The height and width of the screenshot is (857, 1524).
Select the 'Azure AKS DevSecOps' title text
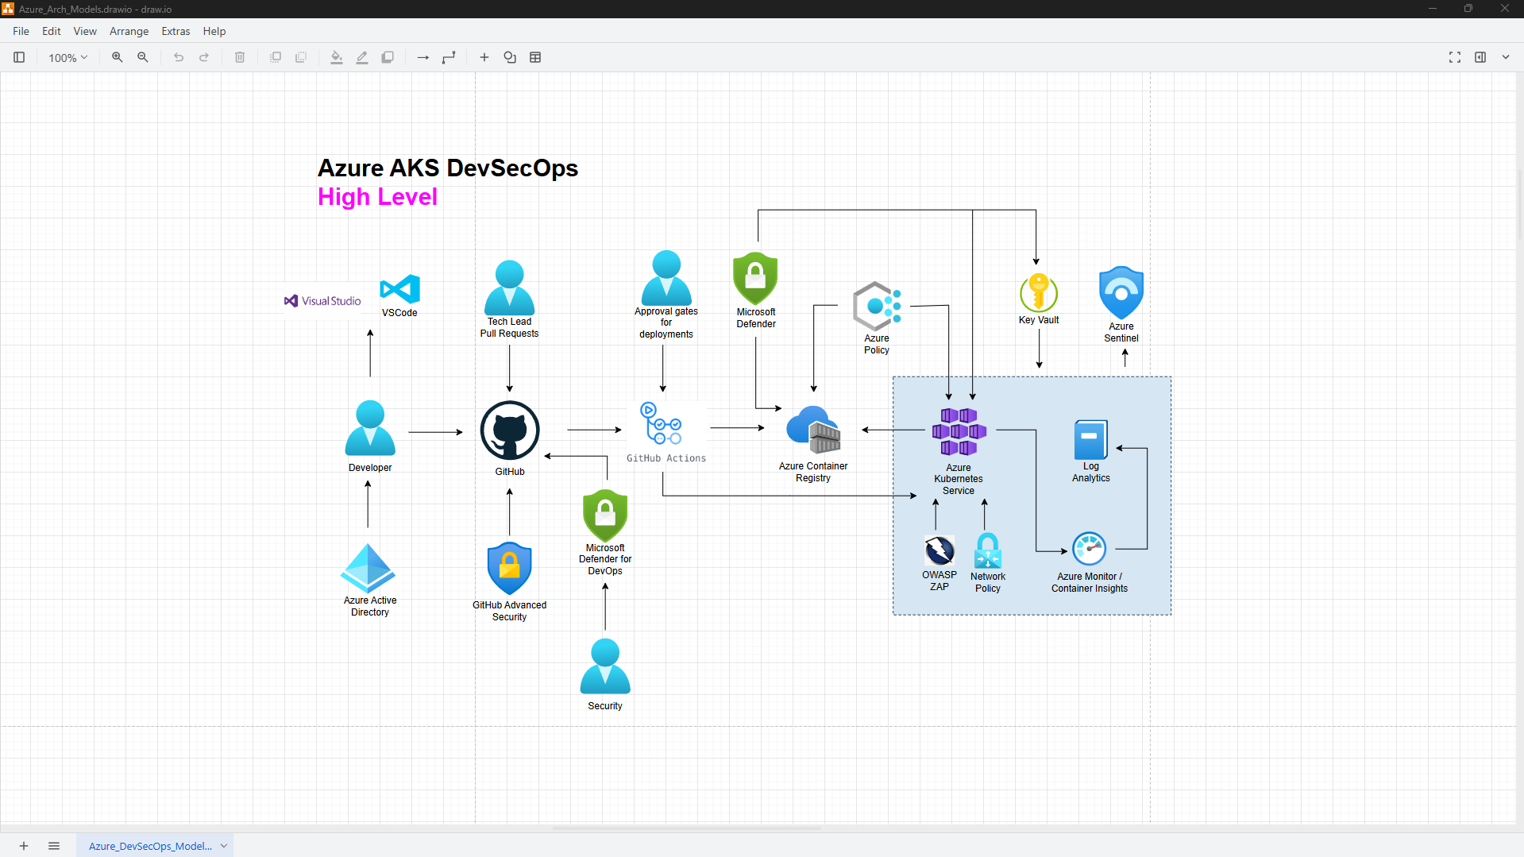pos(448,168)
